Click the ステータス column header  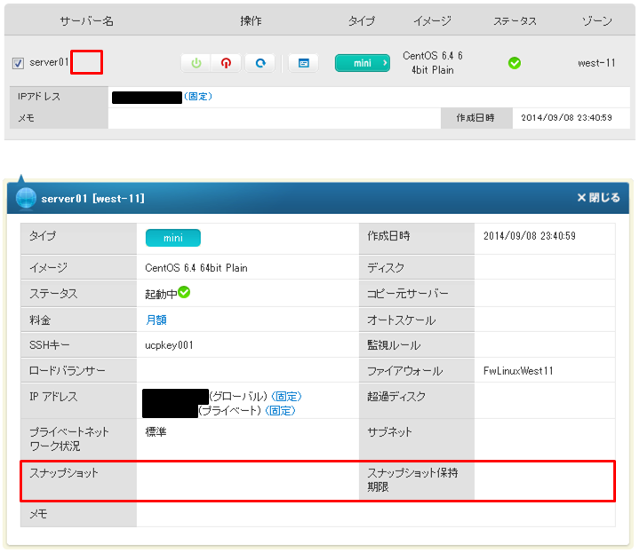[x=515, y=20]
